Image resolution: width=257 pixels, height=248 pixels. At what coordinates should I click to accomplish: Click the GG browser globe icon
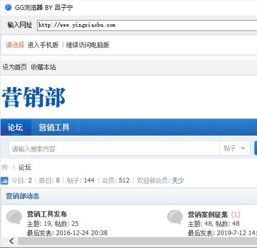click(x=8, y=8)
